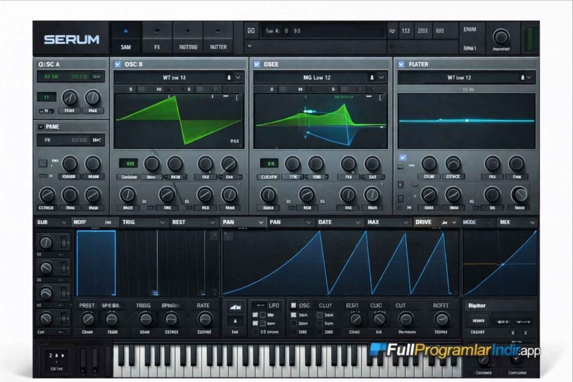
Task: Switch to the FX tab
Action: [157, 46]
